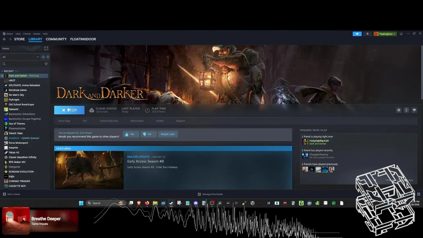Open advanced library filter icon
423x238 pixels.
(x=46, y=64)
